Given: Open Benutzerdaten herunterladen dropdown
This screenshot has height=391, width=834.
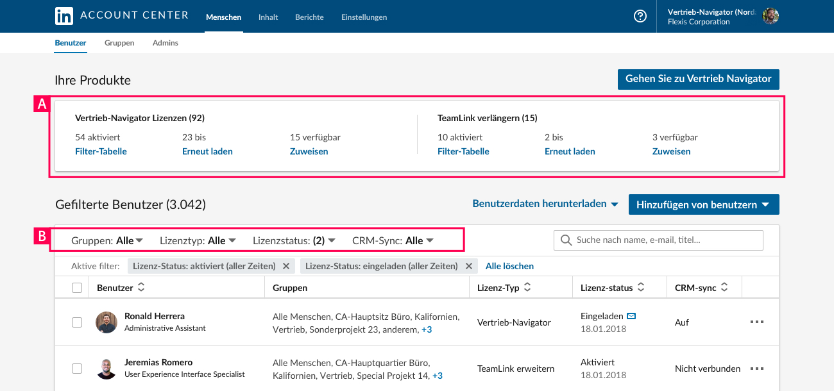Looking at the screenshot, I should 545,204.
